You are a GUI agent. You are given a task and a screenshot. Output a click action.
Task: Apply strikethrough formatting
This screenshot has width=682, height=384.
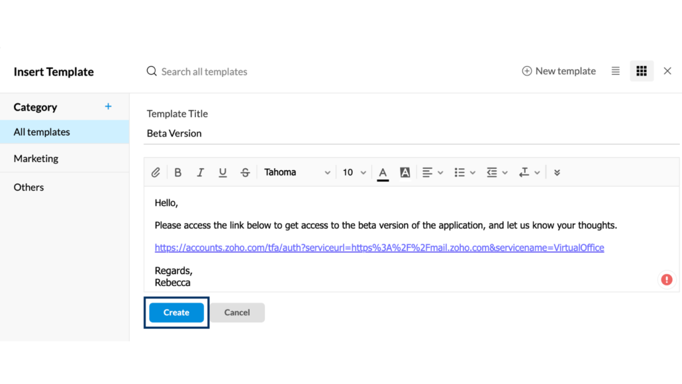pos(246,172)
